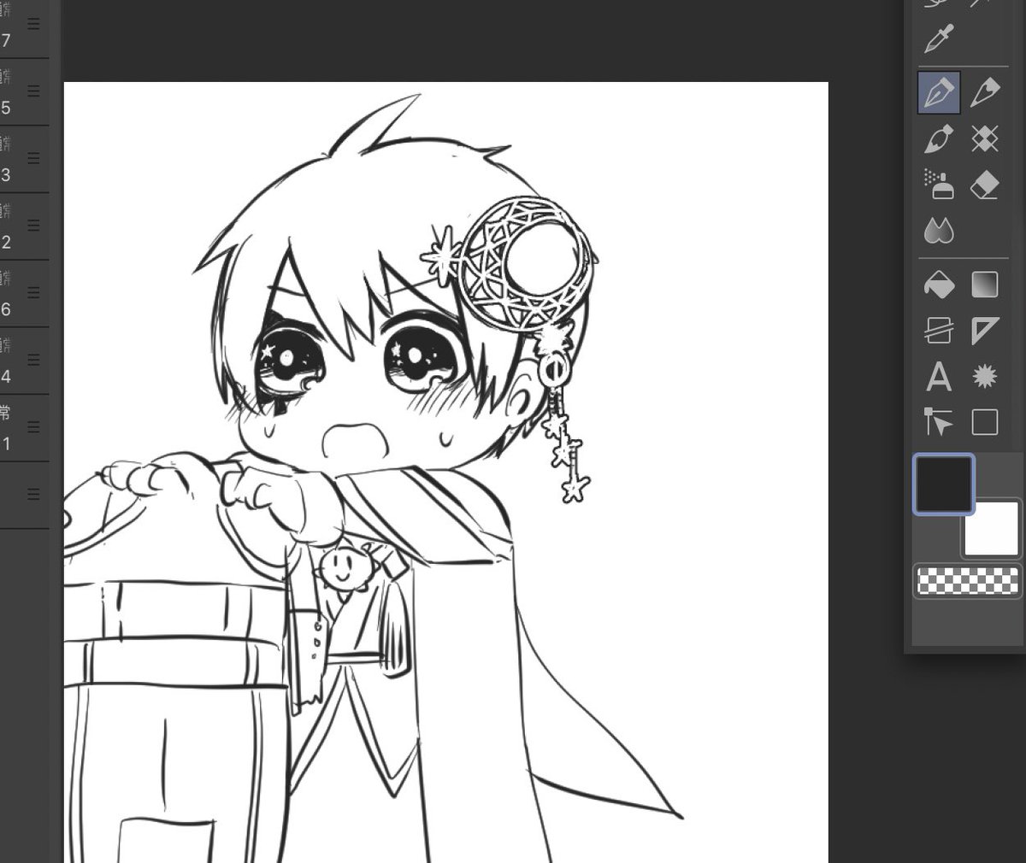Select the Correct line tool

[x=939, y=422]
